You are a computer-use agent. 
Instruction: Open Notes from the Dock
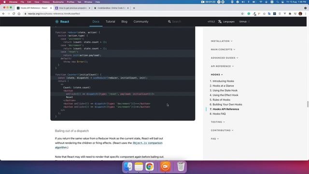tap(139, 166)
